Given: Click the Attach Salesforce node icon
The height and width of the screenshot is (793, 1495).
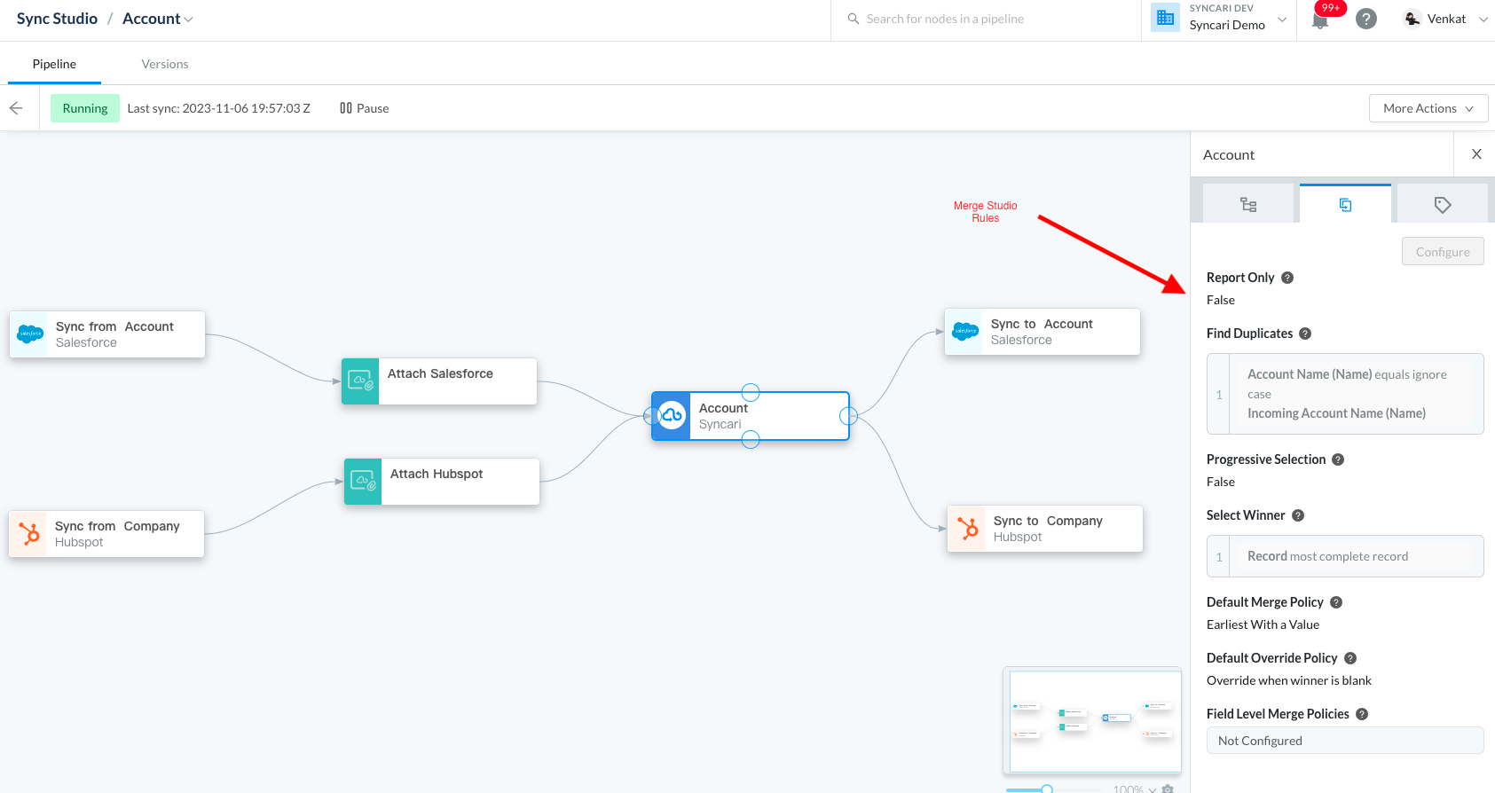Looking at the screenshot, I should pyautogui.click(x=360, y=381).
